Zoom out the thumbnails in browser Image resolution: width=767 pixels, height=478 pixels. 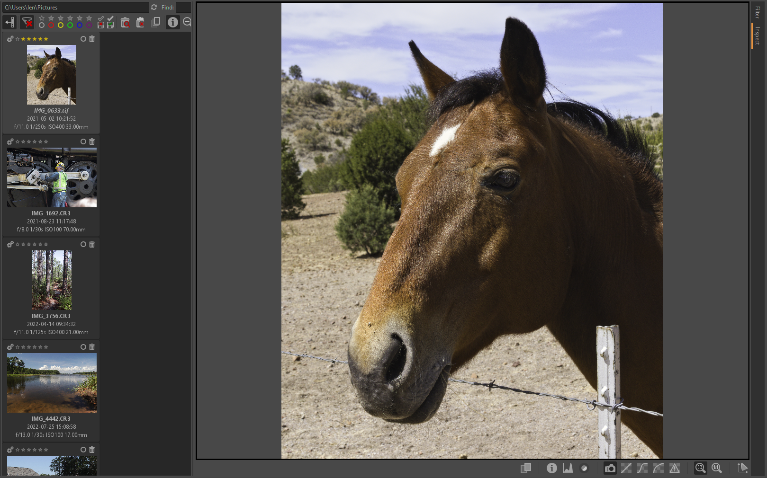click(187, 22)
